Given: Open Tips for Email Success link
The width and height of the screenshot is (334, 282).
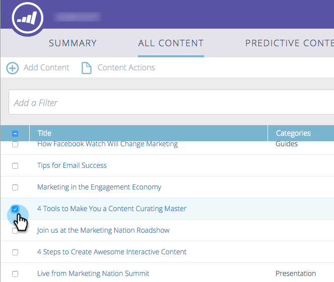Looking at the screenshot, I should coord(72,165).
